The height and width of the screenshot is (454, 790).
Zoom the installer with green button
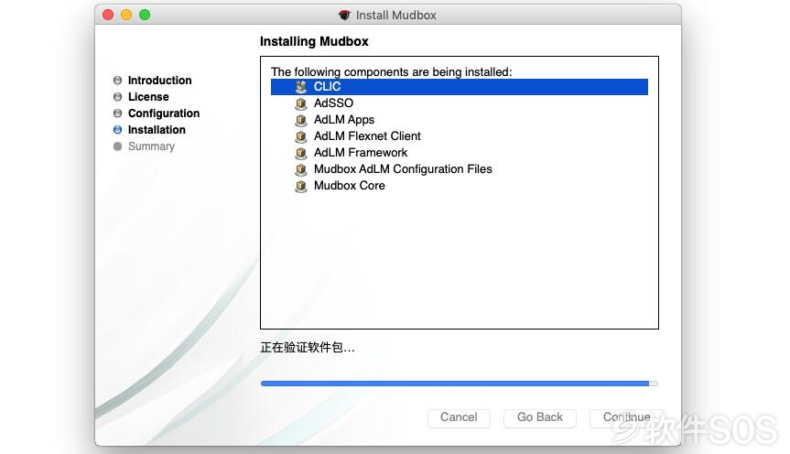click(x=145, y=16)
